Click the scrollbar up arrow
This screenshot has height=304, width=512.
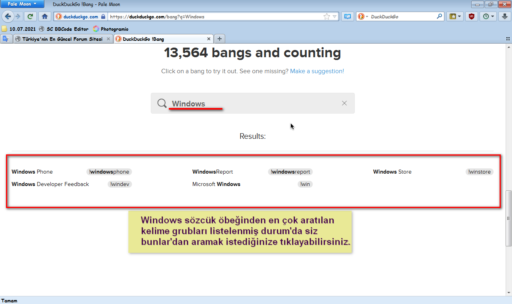(x=508, y=47)
